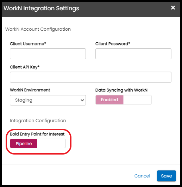
Task: Close the WorkN Integration Settings dialog
Action: pos(173,8)
